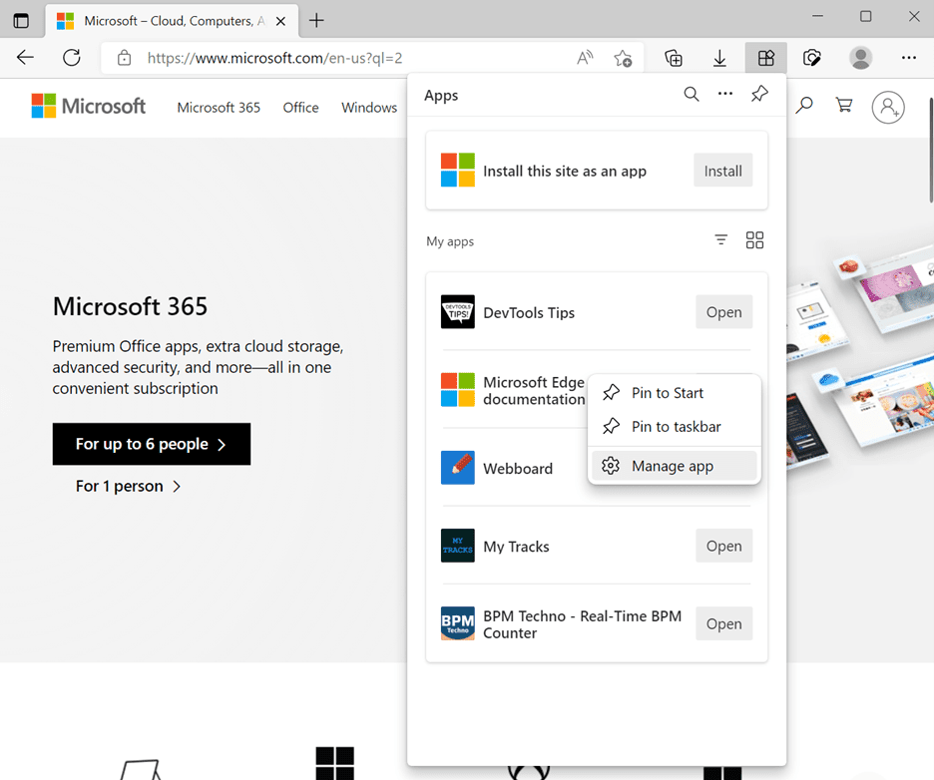
Task: Click the DevTools Tips app icon
Action: (x=457, y=312)
